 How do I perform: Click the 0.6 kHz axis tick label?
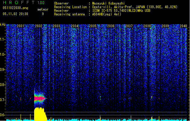[2, 115]
